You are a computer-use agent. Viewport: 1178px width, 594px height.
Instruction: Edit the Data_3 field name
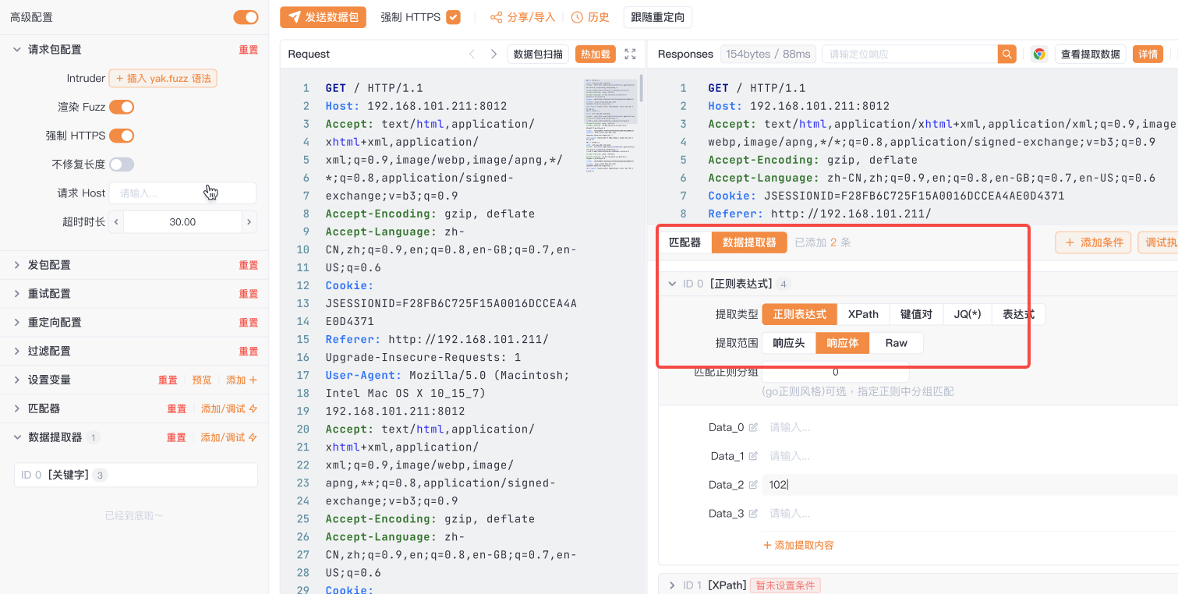click(x=753, y=514)
